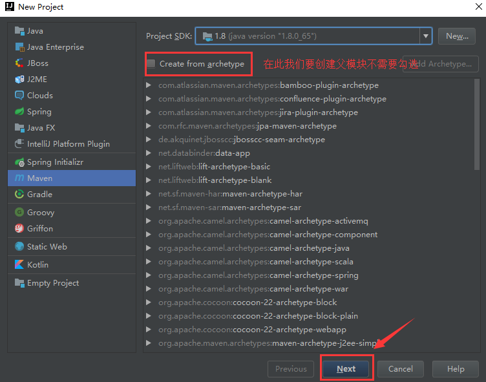Expand maven-archetype-sar entry
Image resolution: width=486 pixels, height=382 pixels.
click(149, 207)
